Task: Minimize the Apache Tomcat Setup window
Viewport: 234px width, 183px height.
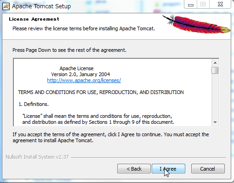Action: coord(191,5)
